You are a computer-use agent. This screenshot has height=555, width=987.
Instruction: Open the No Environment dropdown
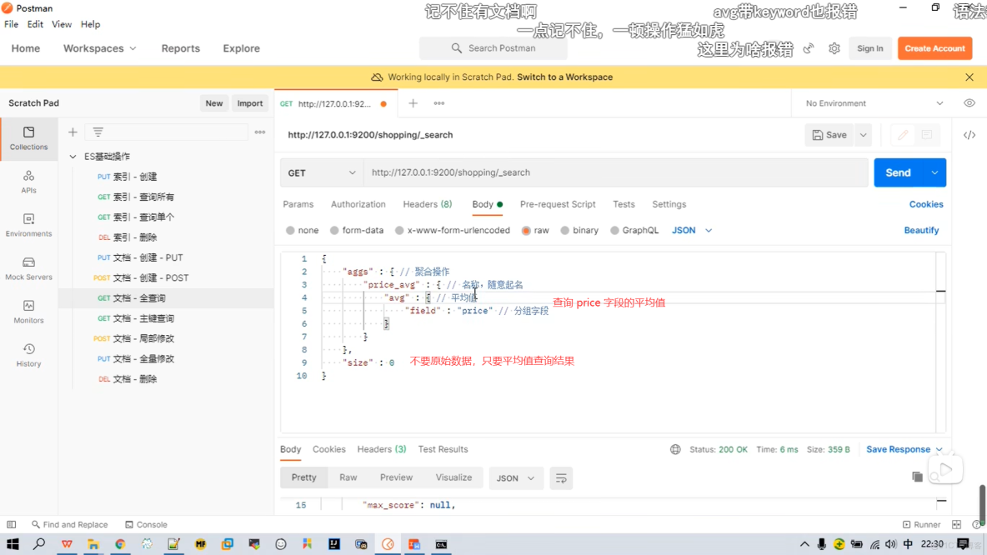[x=867, y=102]
